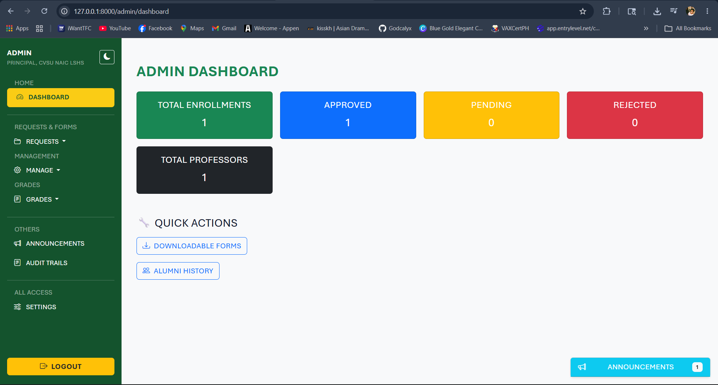Open the Chrome three-dot menu
Screen dimensions: 718x385
click(707, 11)
